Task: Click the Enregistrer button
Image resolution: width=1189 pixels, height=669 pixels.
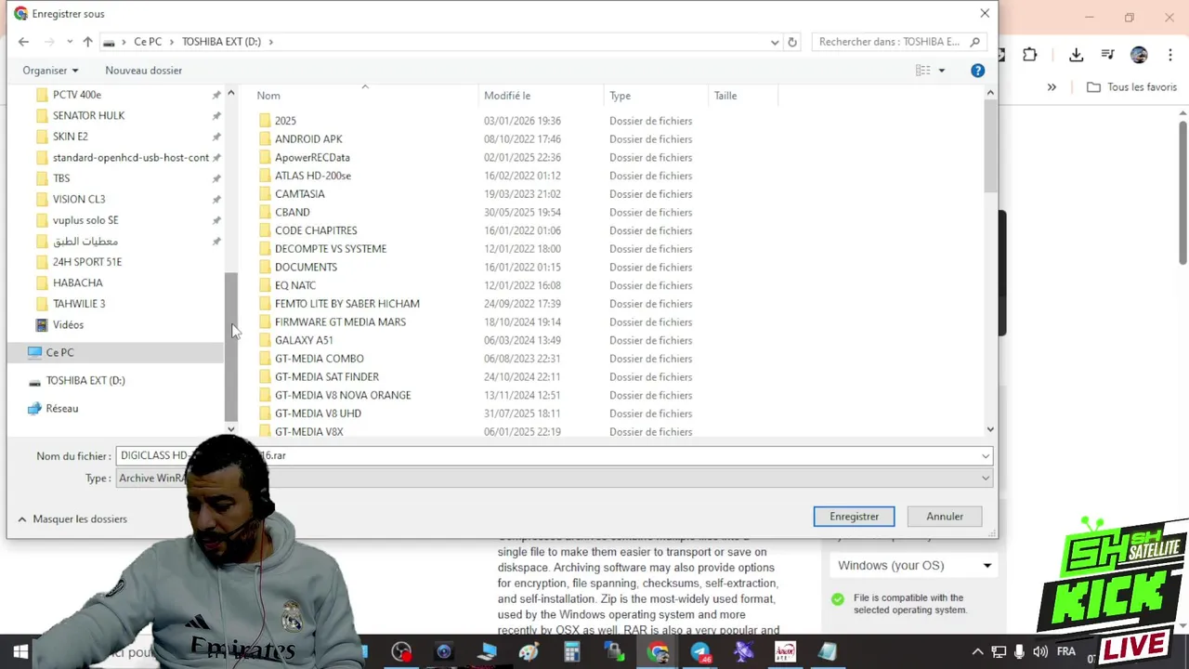Action: [854, 517]
